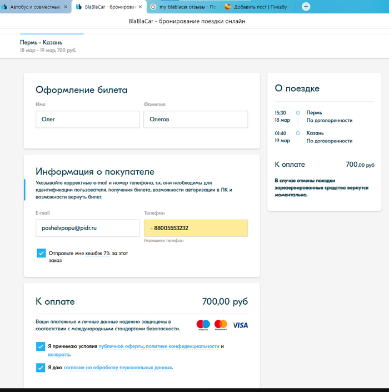Click the Google favicon on the third tab
Image resolution: width=389 pixels, height=392 pixels.
tap(153, 7)
